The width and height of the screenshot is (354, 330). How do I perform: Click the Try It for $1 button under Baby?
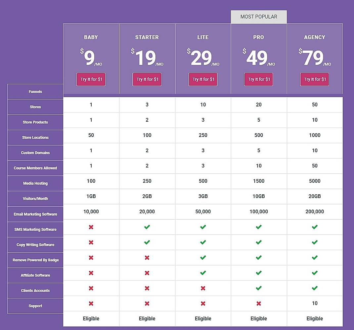91,79
